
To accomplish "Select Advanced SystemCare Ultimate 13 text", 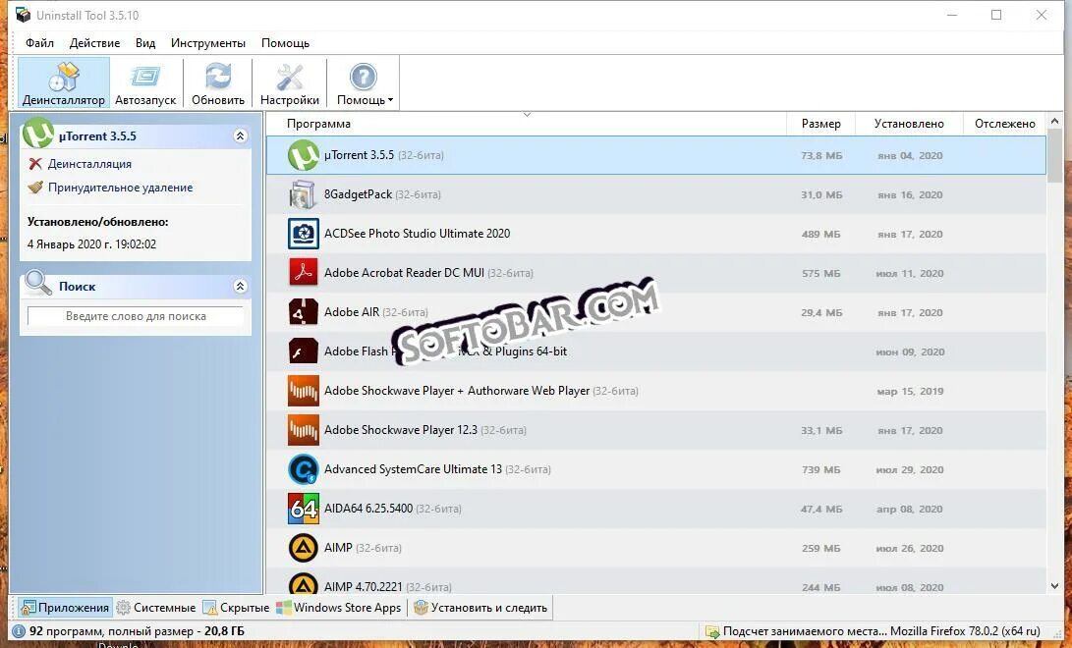I will coord(413,469).
